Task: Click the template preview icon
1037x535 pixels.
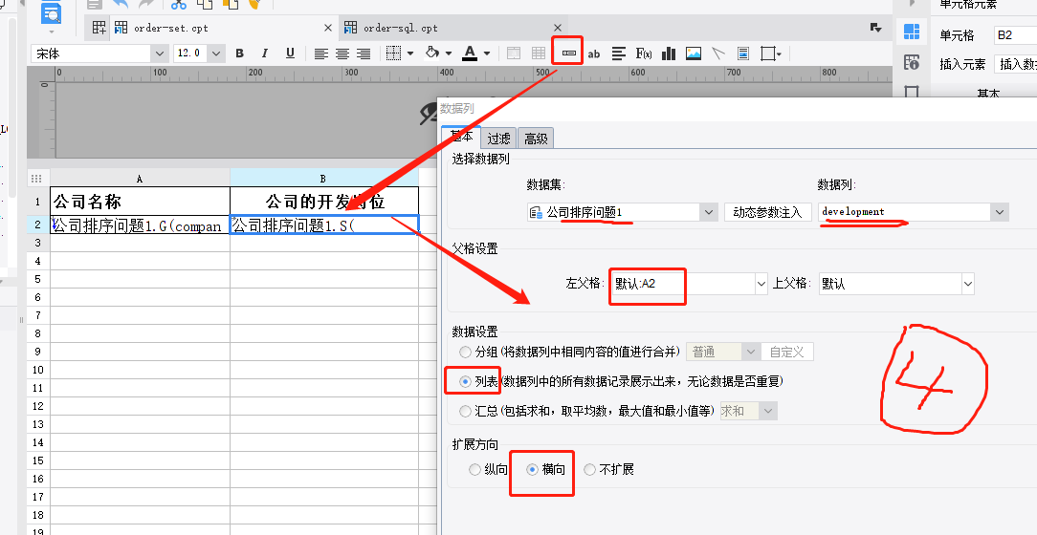Action: pyautogui.click(x=52, y=11)
